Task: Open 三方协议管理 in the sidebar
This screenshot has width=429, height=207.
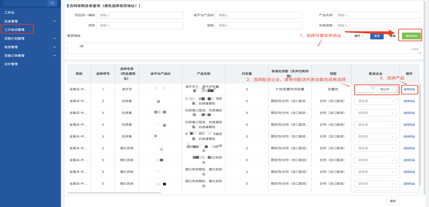Action: pyautogui.click(x=14, y=30)
